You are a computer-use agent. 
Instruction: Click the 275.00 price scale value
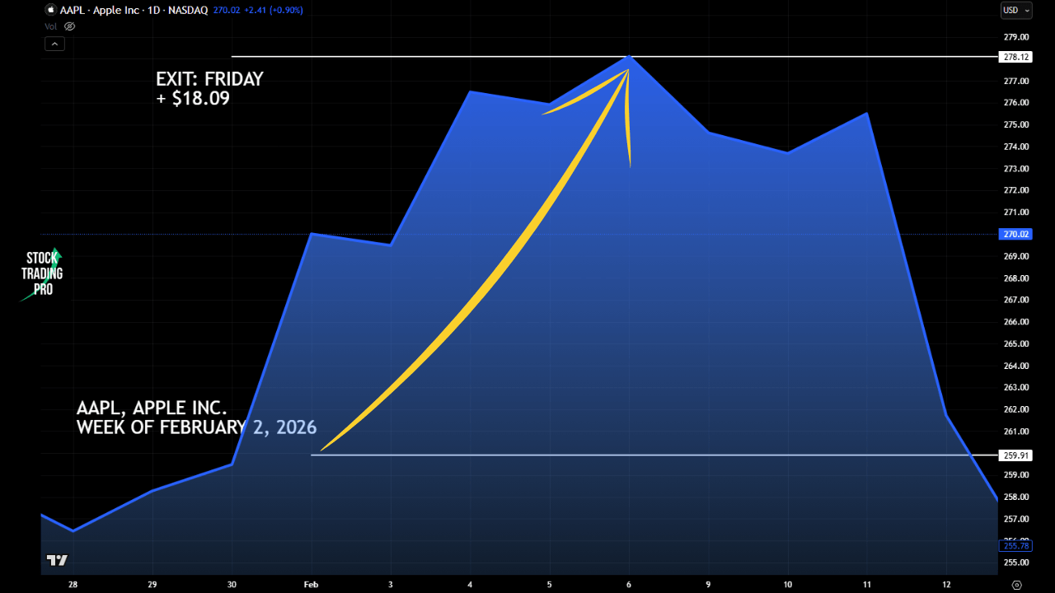tap(1015, 124)
